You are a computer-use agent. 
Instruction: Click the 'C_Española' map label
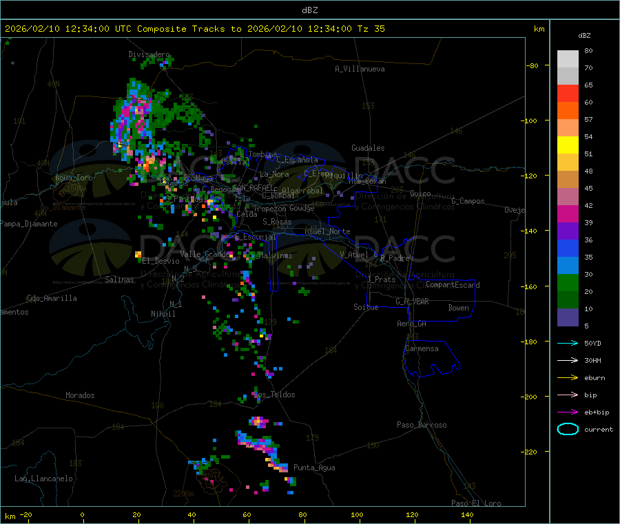298,160
